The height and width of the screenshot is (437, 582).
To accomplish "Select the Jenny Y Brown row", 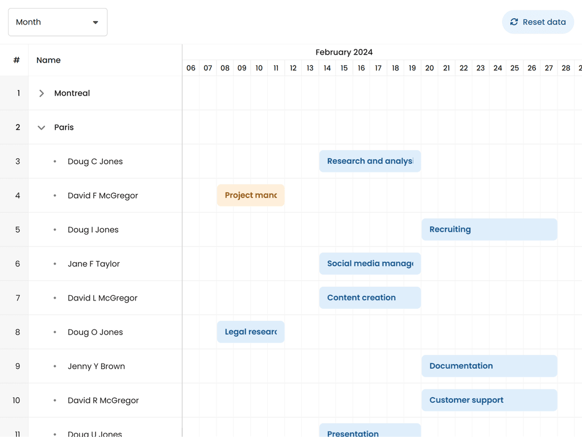I will pyautogui.click(x=96, y=366).
